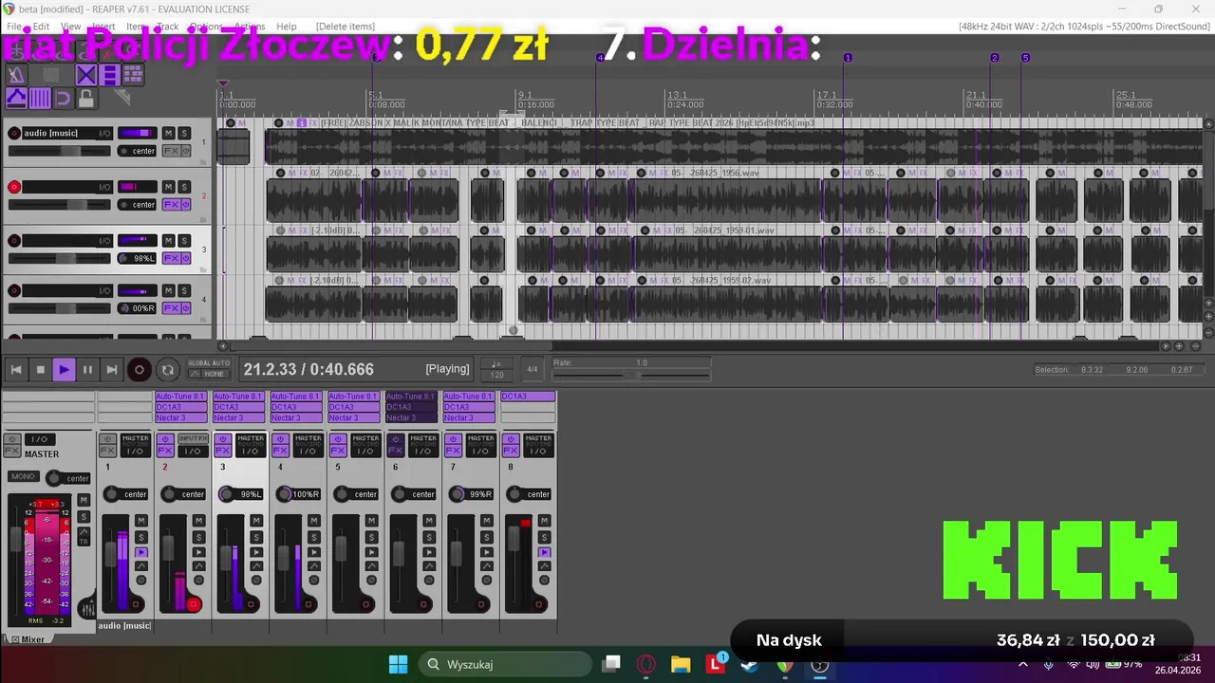Image resolution: width=1215 pixels, height=683 pixels.
Task: Open the File menu
Action: point(14,27)
